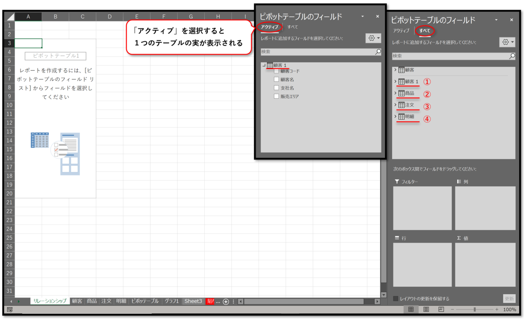Click the horizontal scrollbar's left arrow

pos(241,302)
